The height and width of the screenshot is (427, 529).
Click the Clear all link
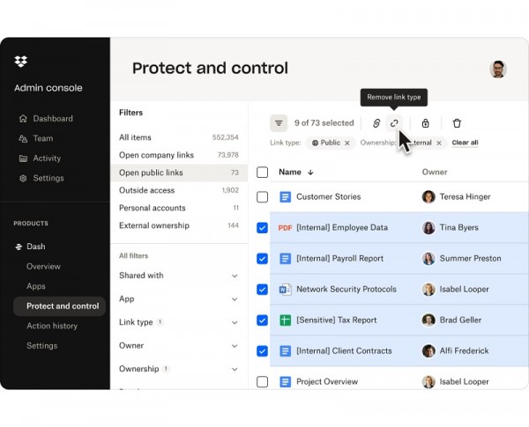(465, 143)
